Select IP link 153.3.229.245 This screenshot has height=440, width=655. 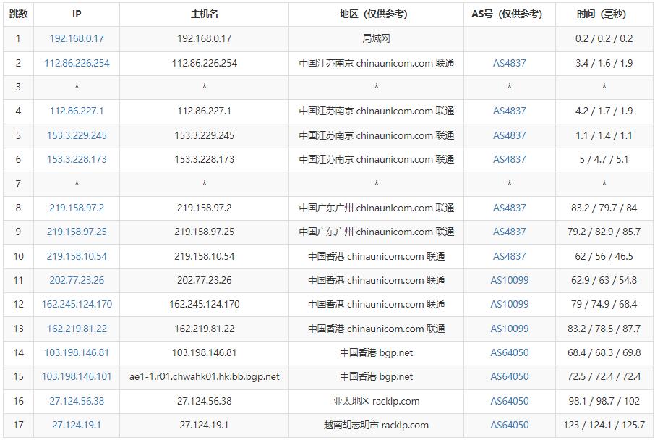tap(77, 135)
